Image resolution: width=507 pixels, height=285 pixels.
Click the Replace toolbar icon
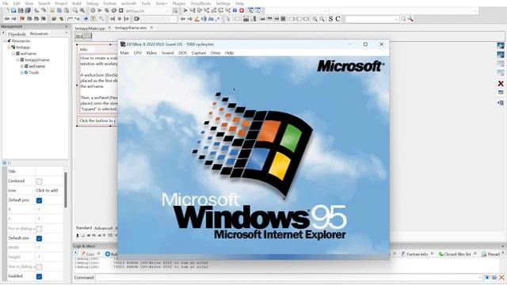(82, 10)
